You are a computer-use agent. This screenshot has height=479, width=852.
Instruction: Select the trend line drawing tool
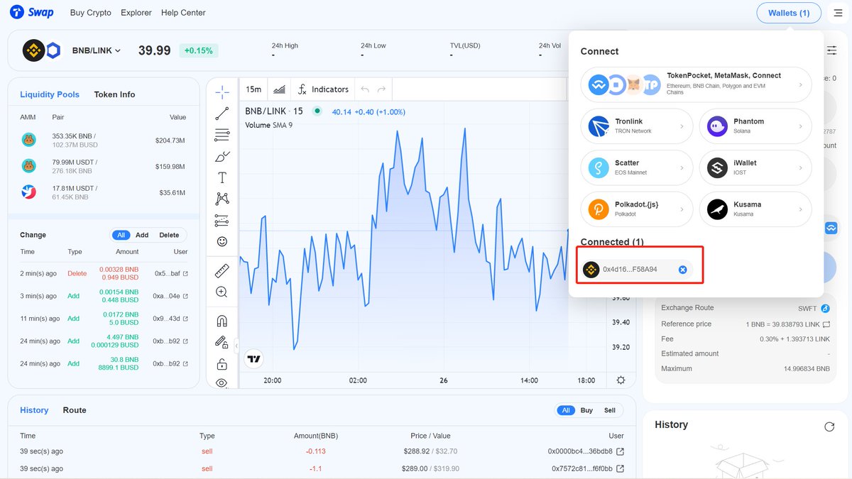tap(222, 114)
